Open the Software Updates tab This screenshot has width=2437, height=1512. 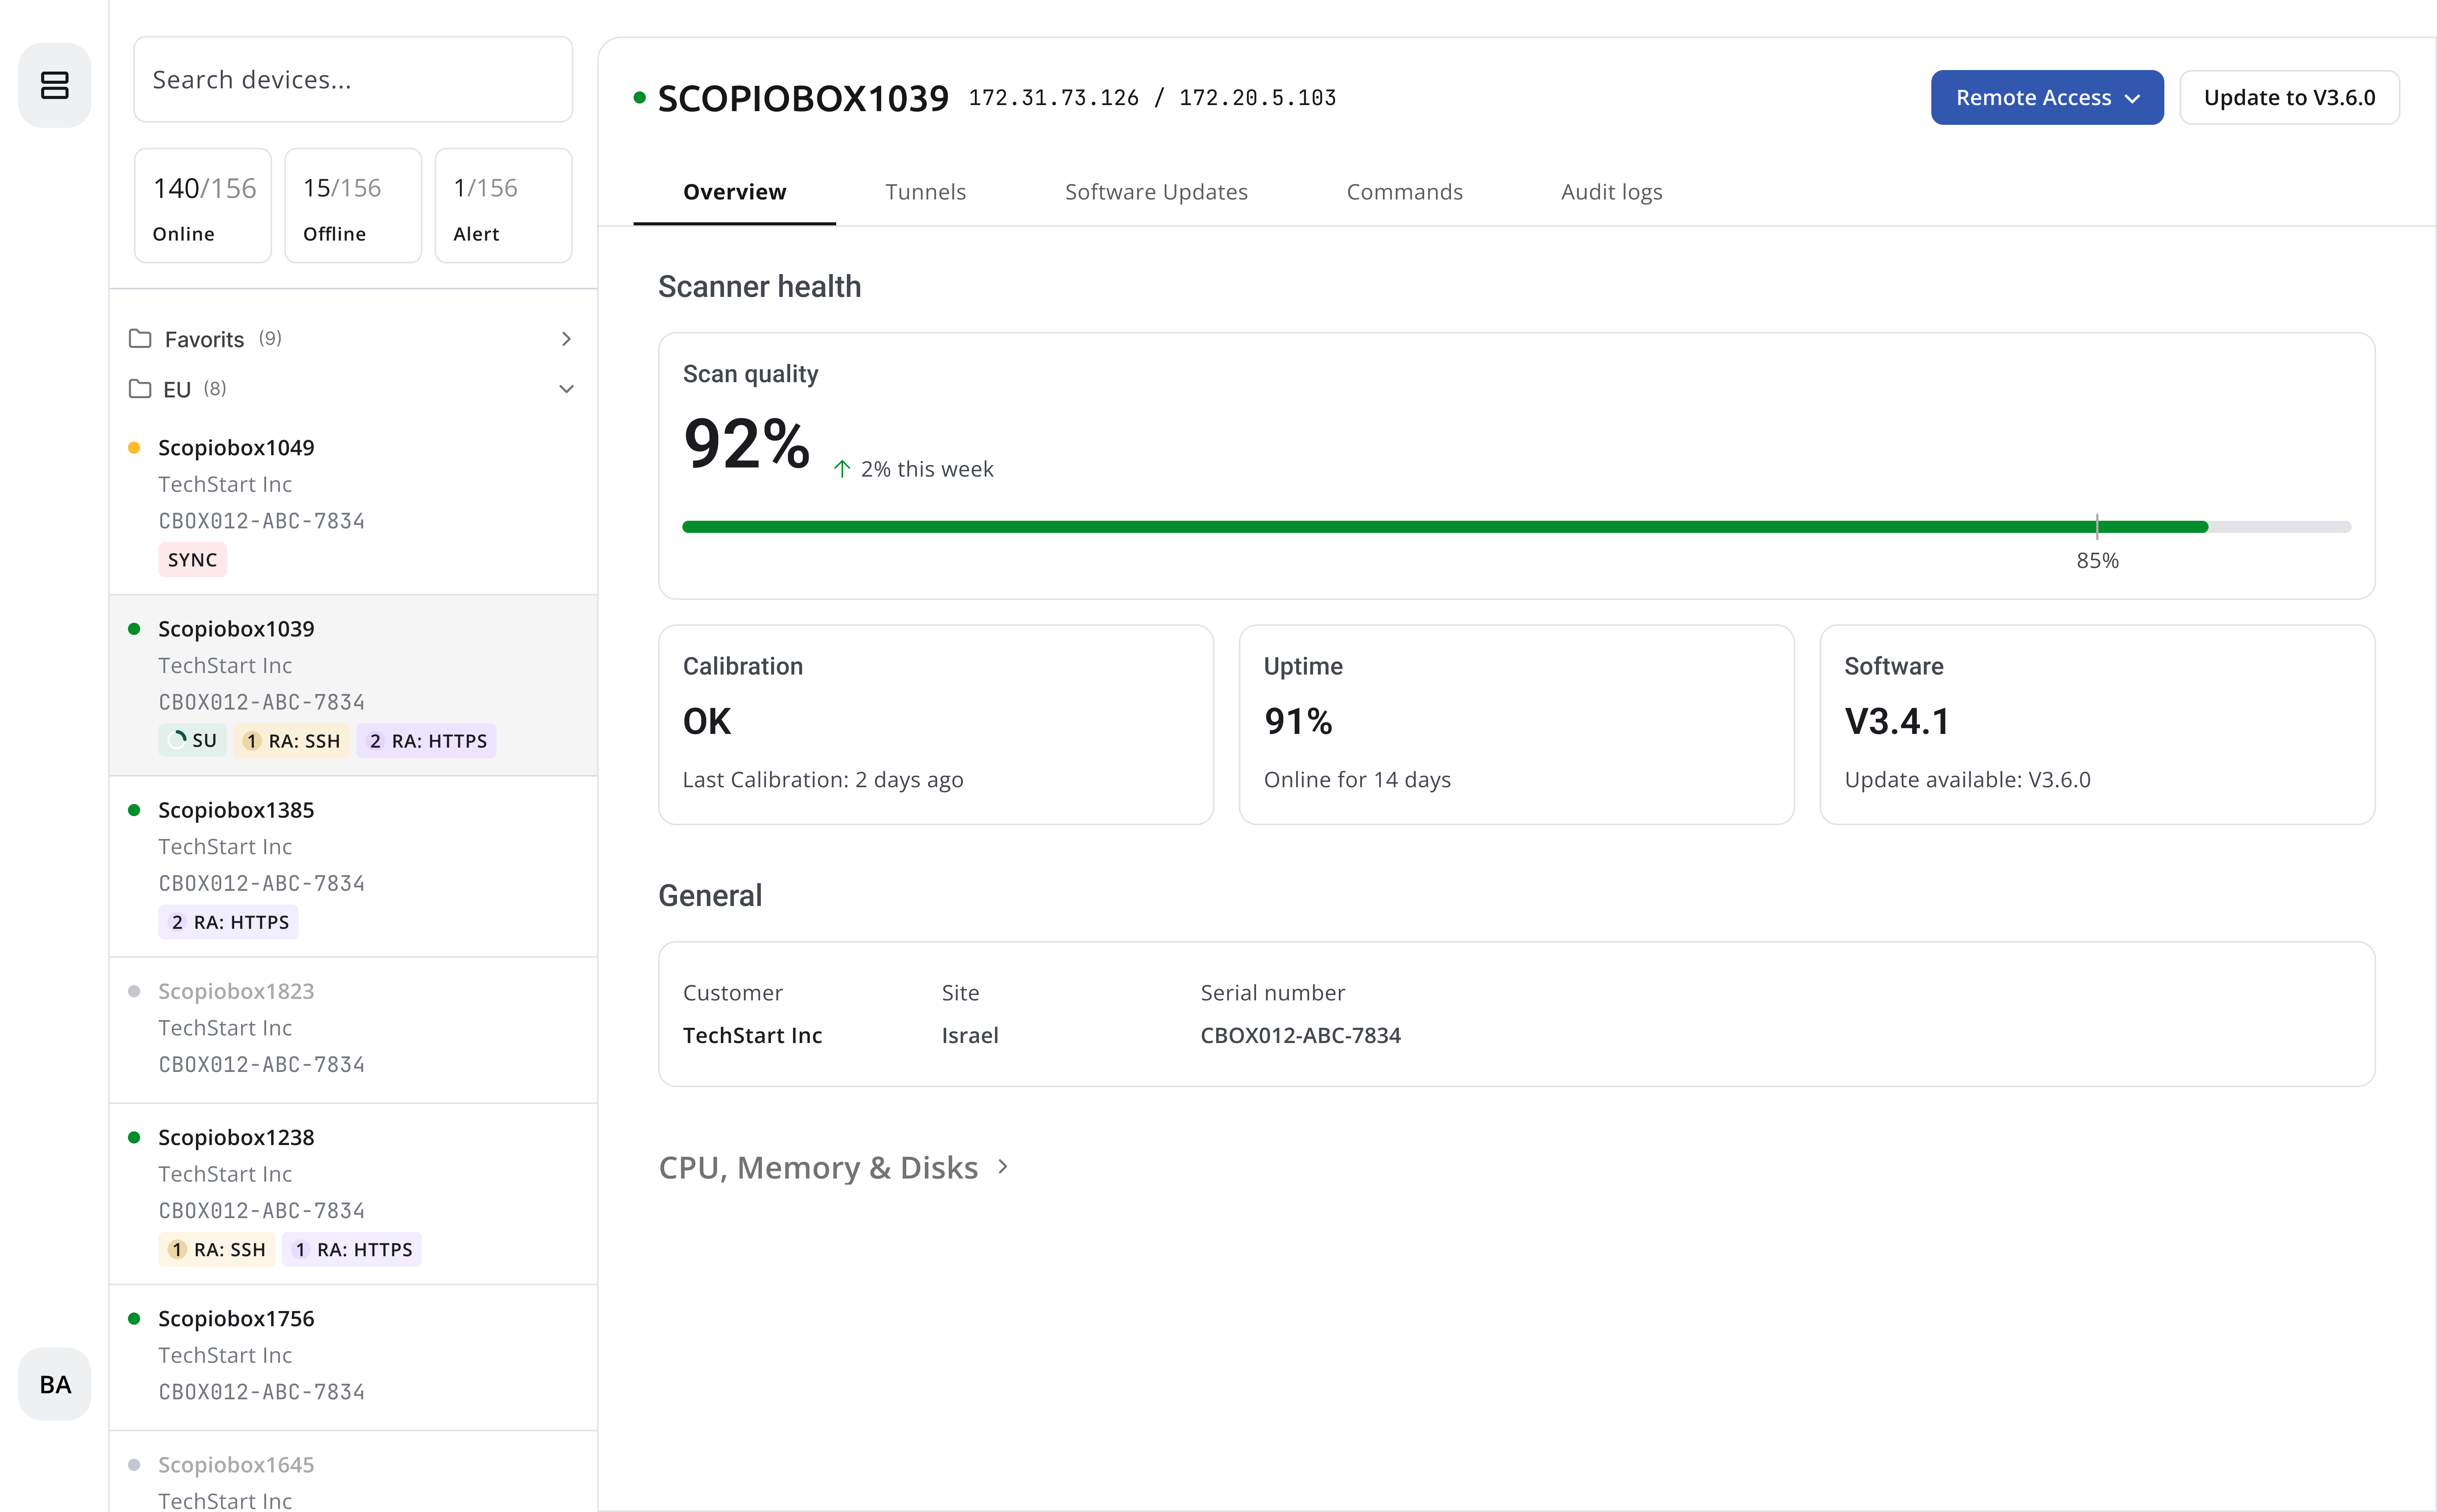tap(1156, 192)
